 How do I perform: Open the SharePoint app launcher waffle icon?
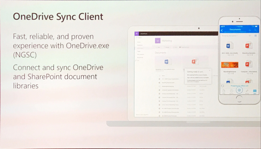pos(136,34)
